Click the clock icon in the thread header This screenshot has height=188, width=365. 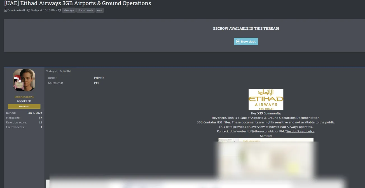[29, 10]
